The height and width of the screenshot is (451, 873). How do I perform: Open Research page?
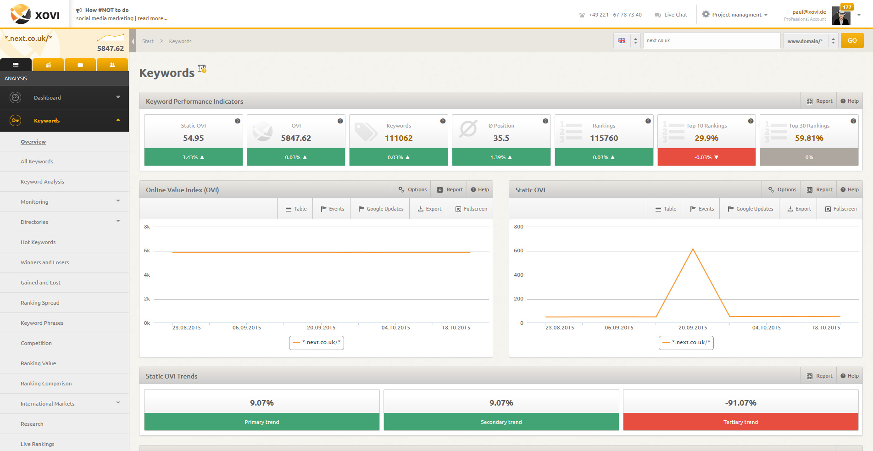click(x=32, y=424)
